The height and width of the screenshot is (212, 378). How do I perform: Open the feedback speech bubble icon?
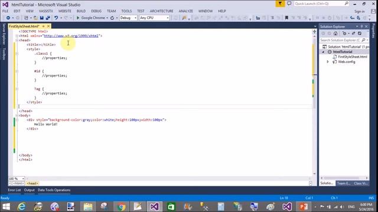[x=289, y=4]
